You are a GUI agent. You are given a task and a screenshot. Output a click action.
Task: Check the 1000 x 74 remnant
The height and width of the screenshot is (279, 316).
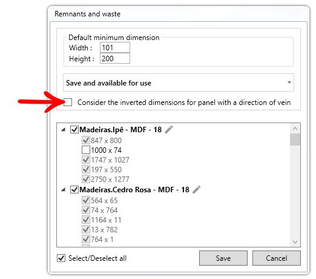pos(86,150)
